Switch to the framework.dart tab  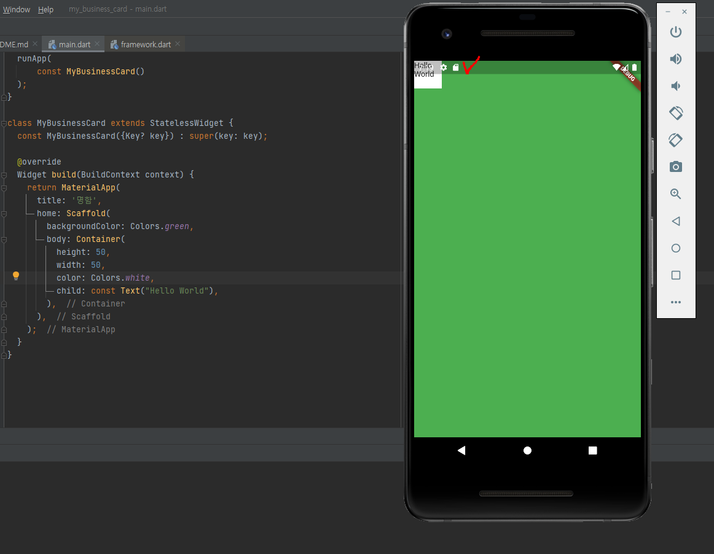[146, 44]
